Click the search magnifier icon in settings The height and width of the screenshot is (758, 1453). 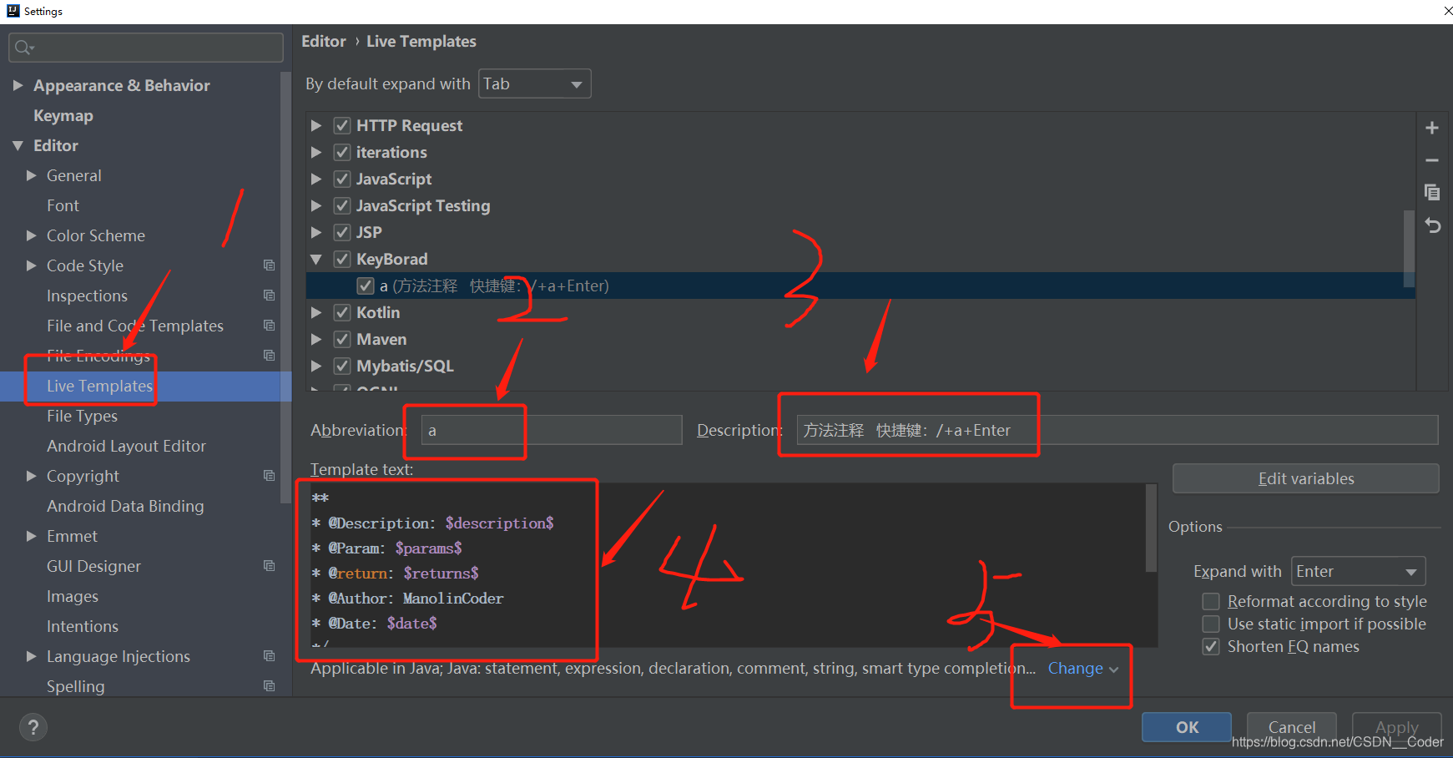[23, 48]
